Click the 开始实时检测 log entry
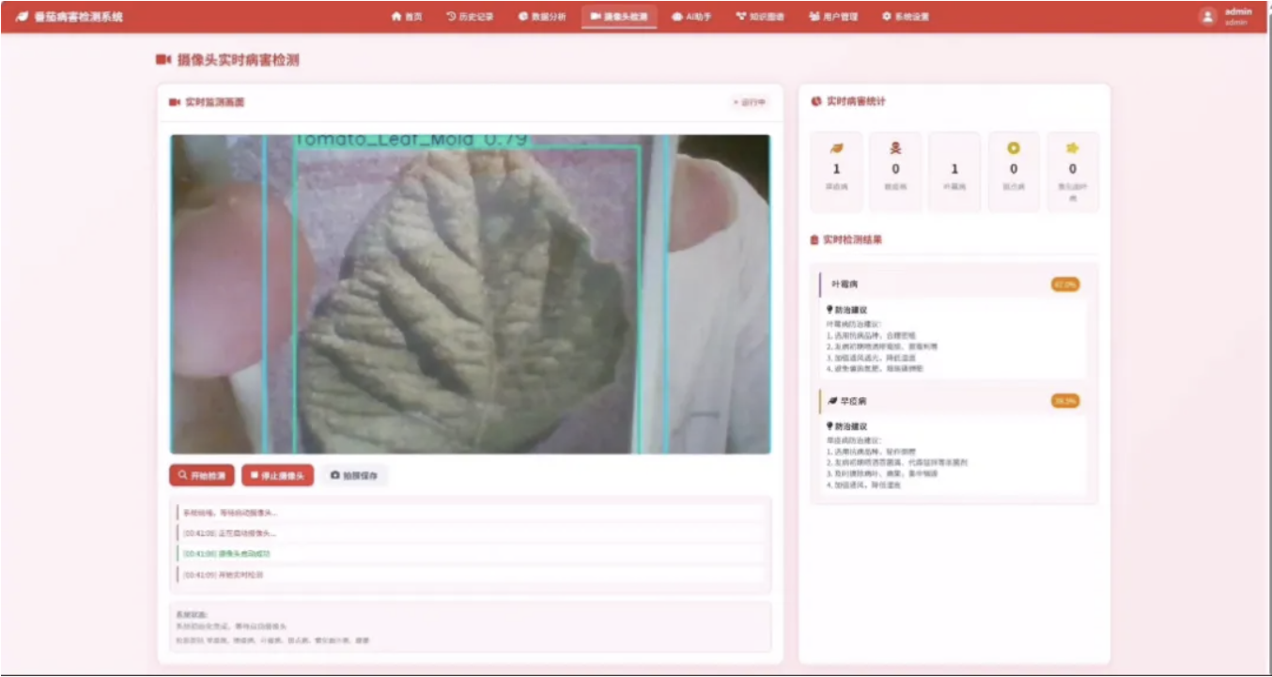Screen dimensions: 1272x677 pos(473,575)
